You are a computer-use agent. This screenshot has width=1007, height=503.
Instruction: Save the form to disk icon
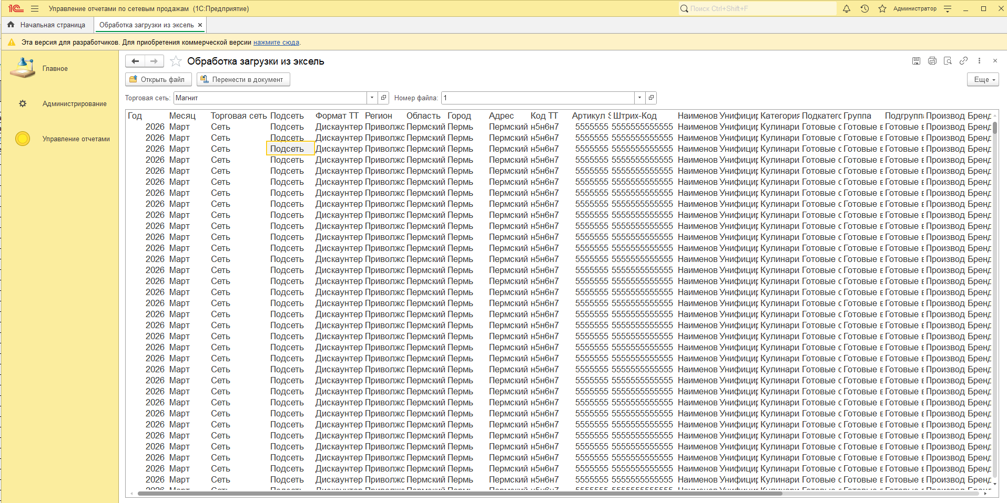[916, 61]
